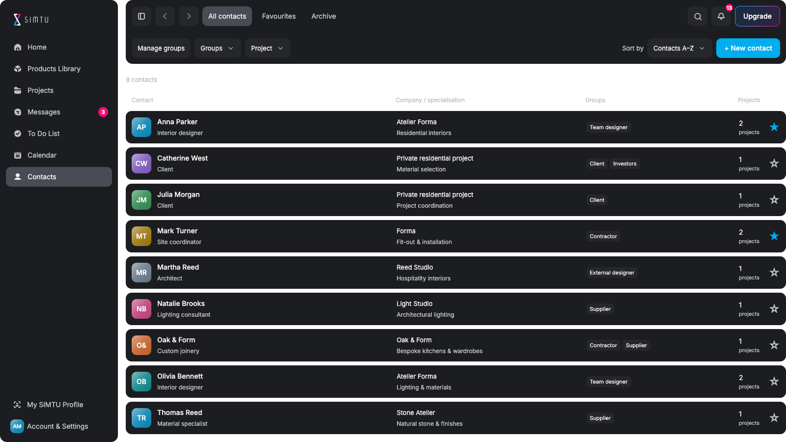Favourite Natalie Brooks with star
Viewport: 786px width, 442px height.
tap(774, 308)
